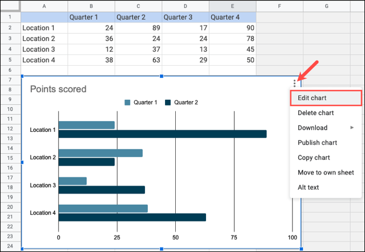The height and width of the screenshot is (252, 365).
Task: Click the Quarter 1 bar for Location 2
Action: [101, 153]
